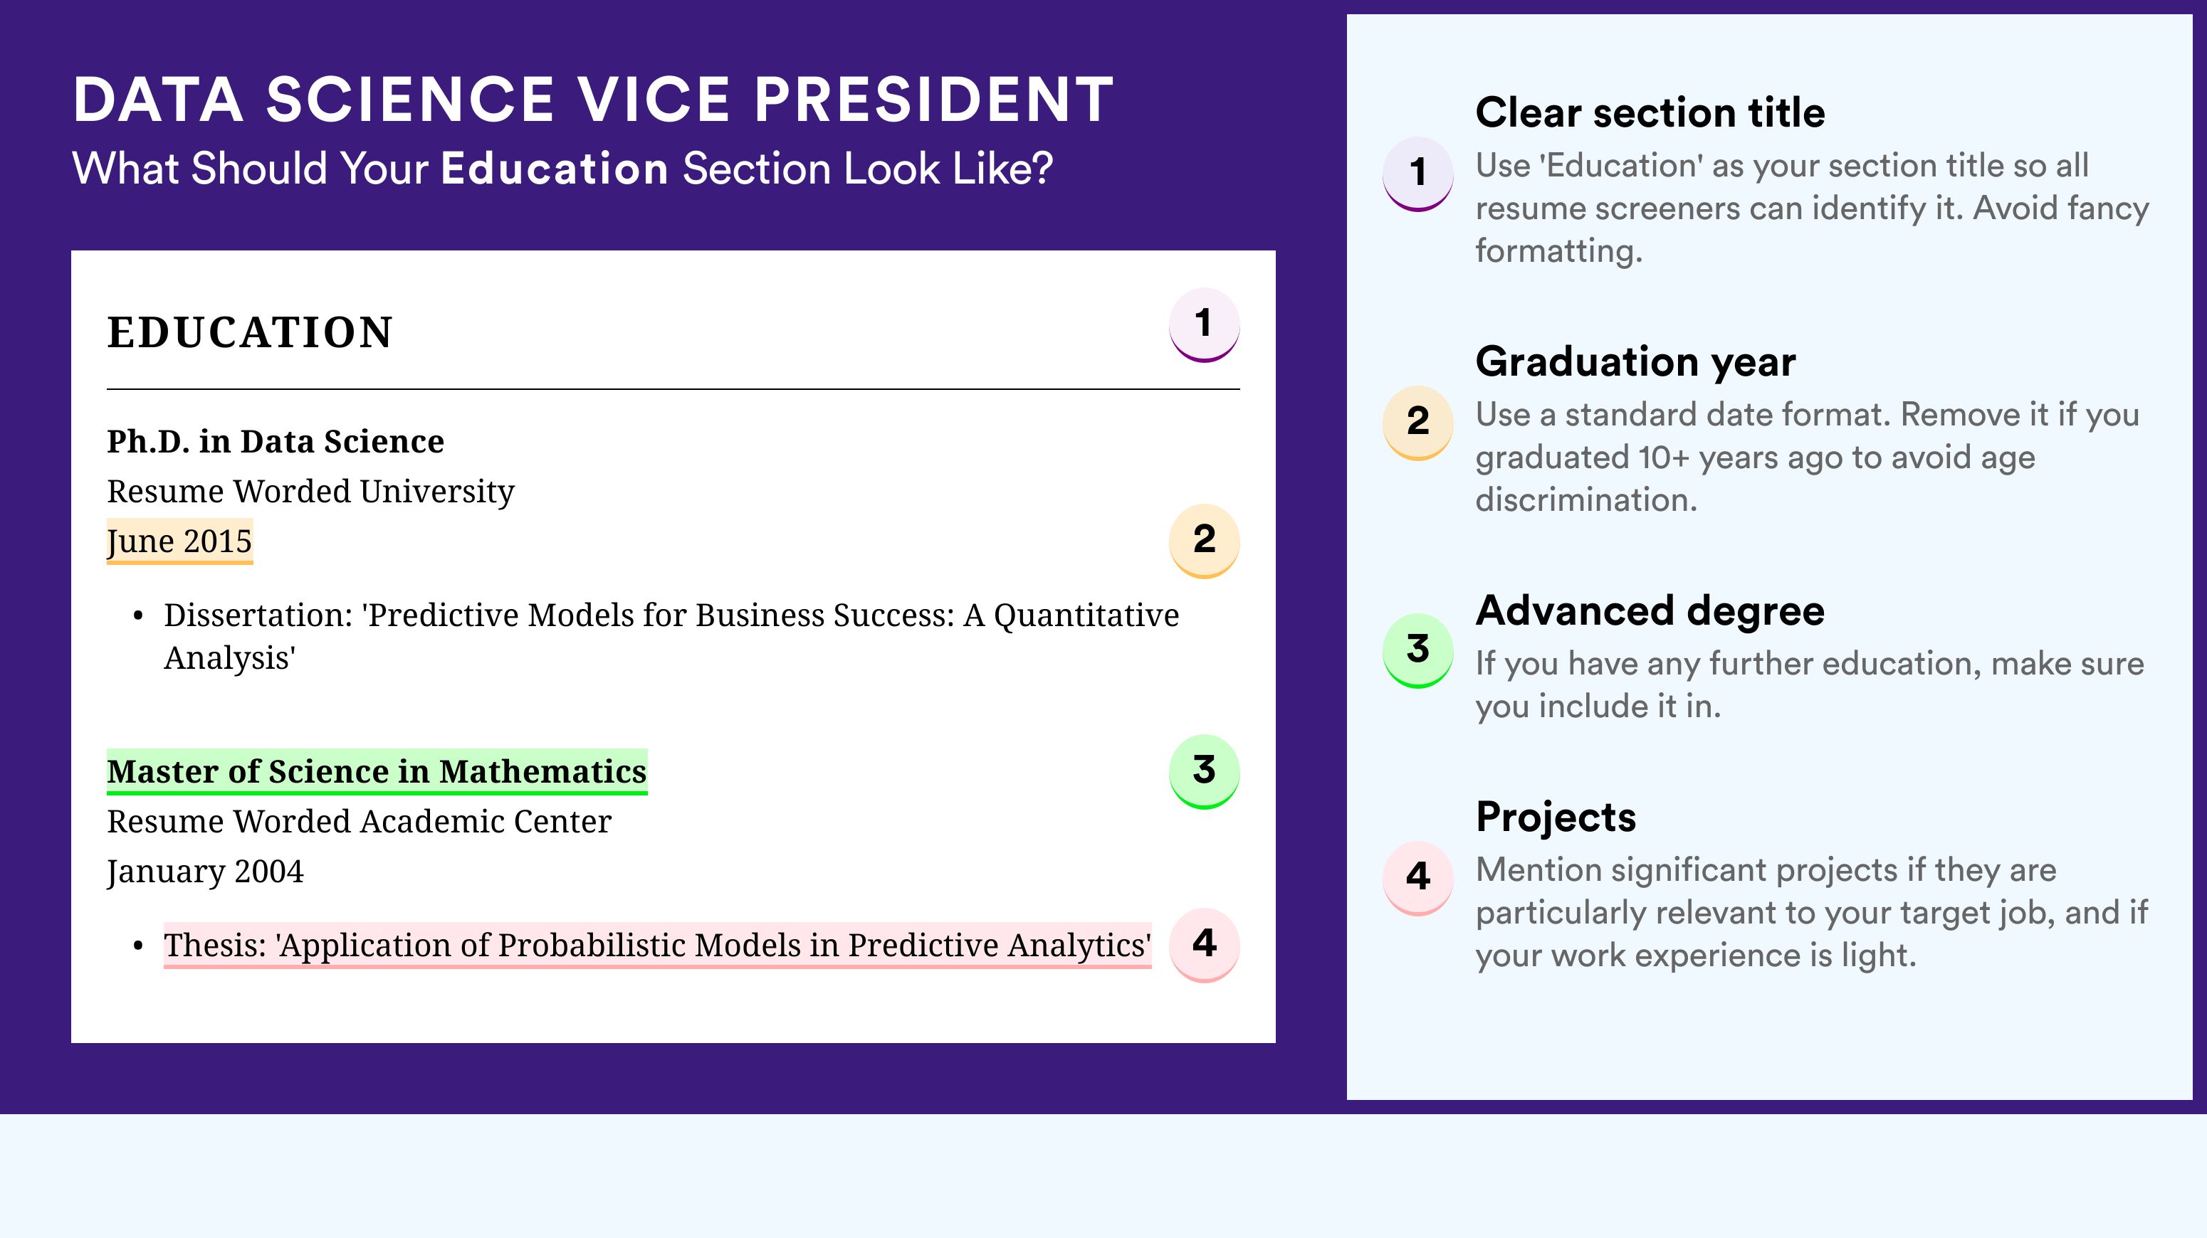2207x1238 pixels.
Task: Click highlighted Master of Science in Mathematics
Action: coord(376,771)
